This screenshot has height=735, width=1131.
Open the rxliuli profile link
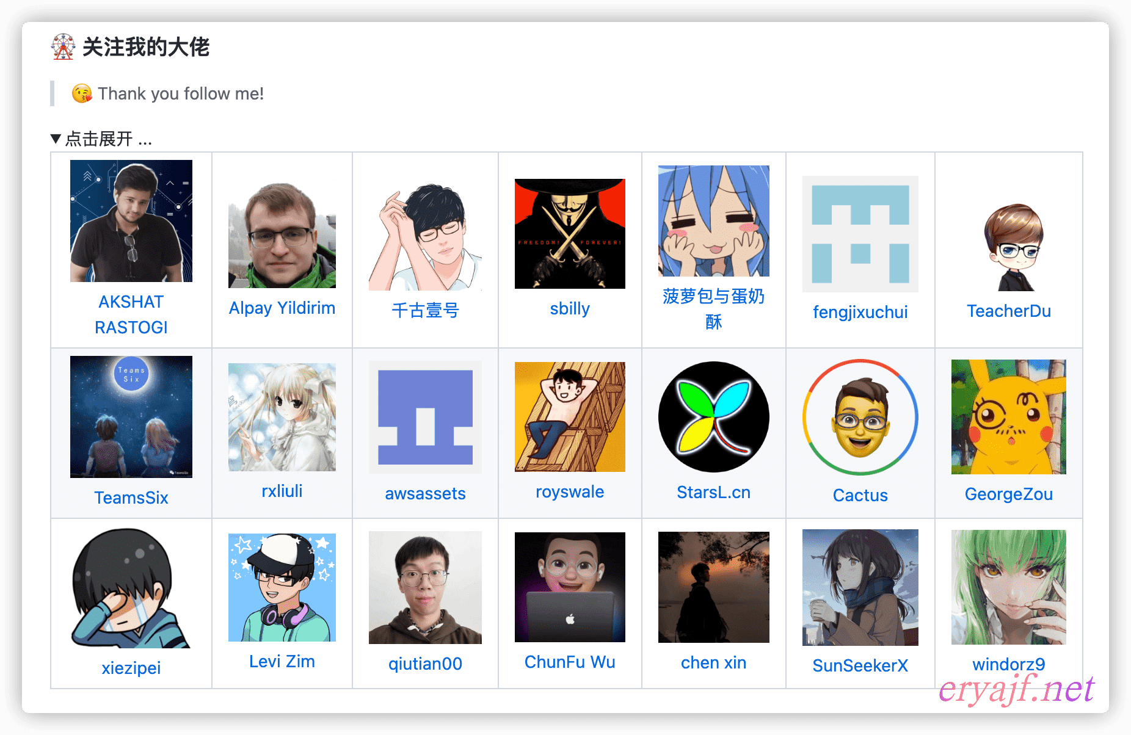(282, 490)
